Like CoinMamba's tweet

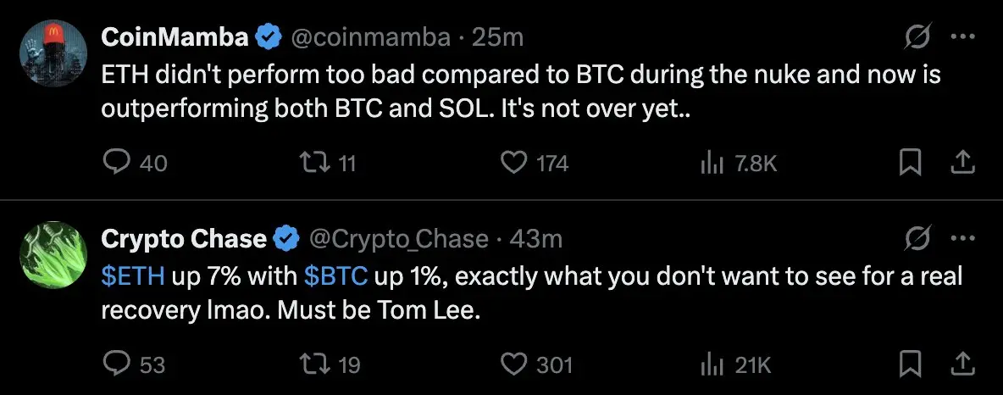[x=514, y=162]
